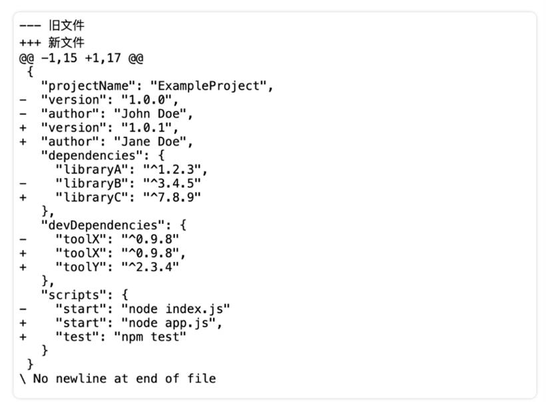Click the added libraryC ^7.8.9 line
This screenshot has height=402, width=546.
[x=110, y=197]
